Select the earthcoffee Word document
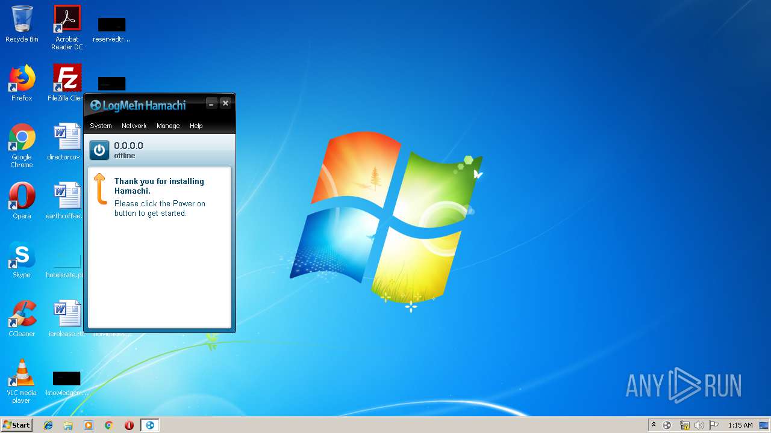This screenshot has width=771, height=433. (65, 201)
